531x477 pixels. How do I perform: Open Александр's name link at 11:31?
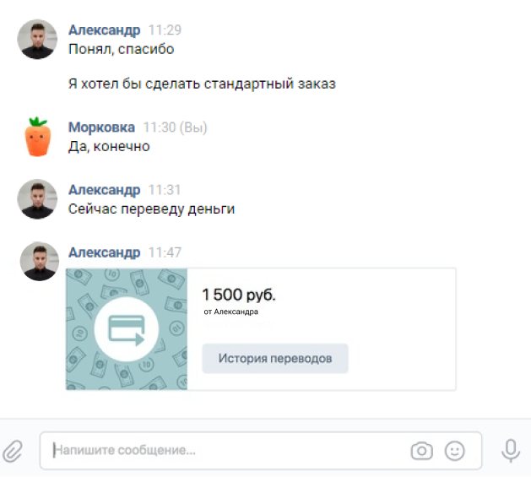click(x=105, y=190)
